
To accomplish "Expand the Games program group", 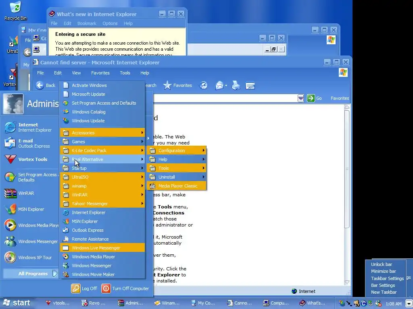I will pos(102,141).
